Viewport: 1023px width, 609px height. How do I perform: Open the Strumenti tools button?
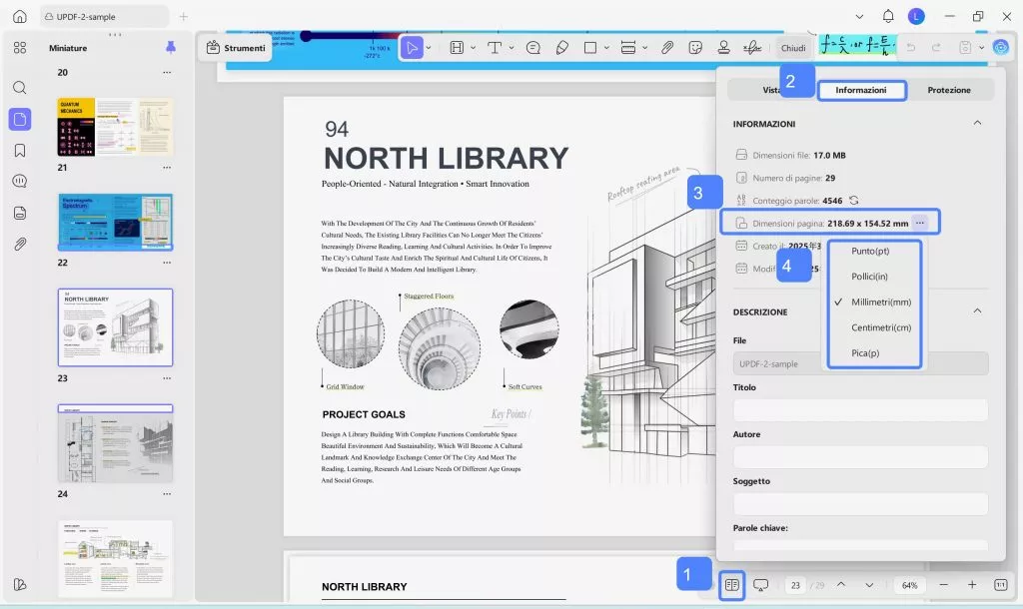click(x=236, y=48)
